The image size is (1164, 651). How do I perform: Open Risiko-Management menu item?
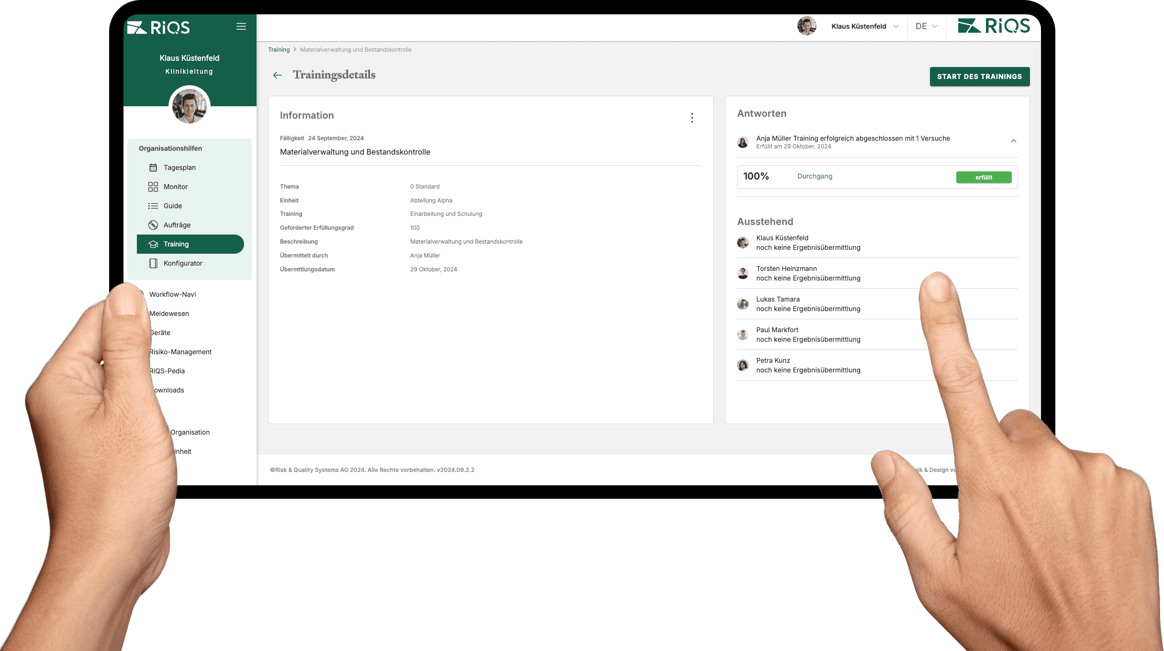tap(180, 352)
